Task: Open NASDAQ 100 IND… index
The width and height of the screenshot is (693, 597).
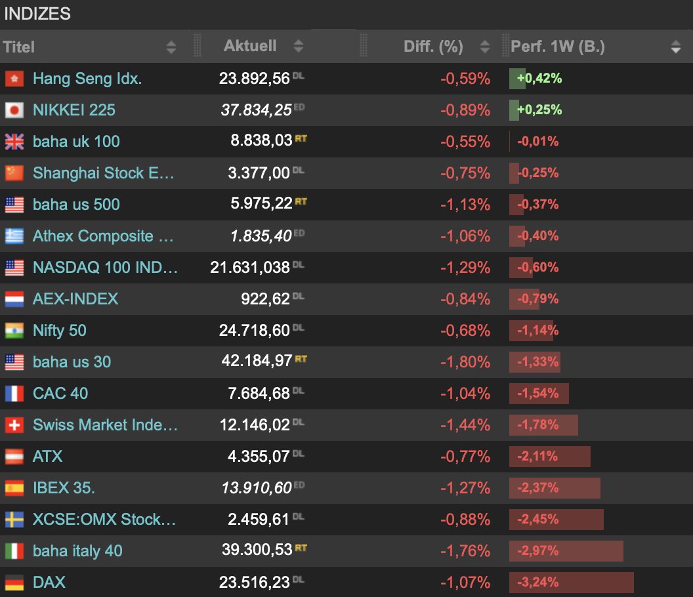Action: [105, 268]
